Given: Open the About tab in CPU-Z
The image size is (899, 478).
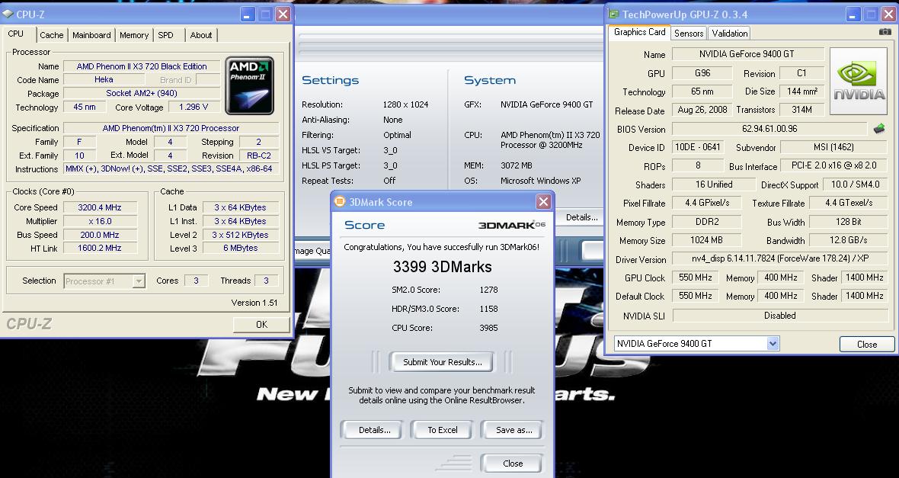Looking at the screenshot, I should click(x=201, y=35).
